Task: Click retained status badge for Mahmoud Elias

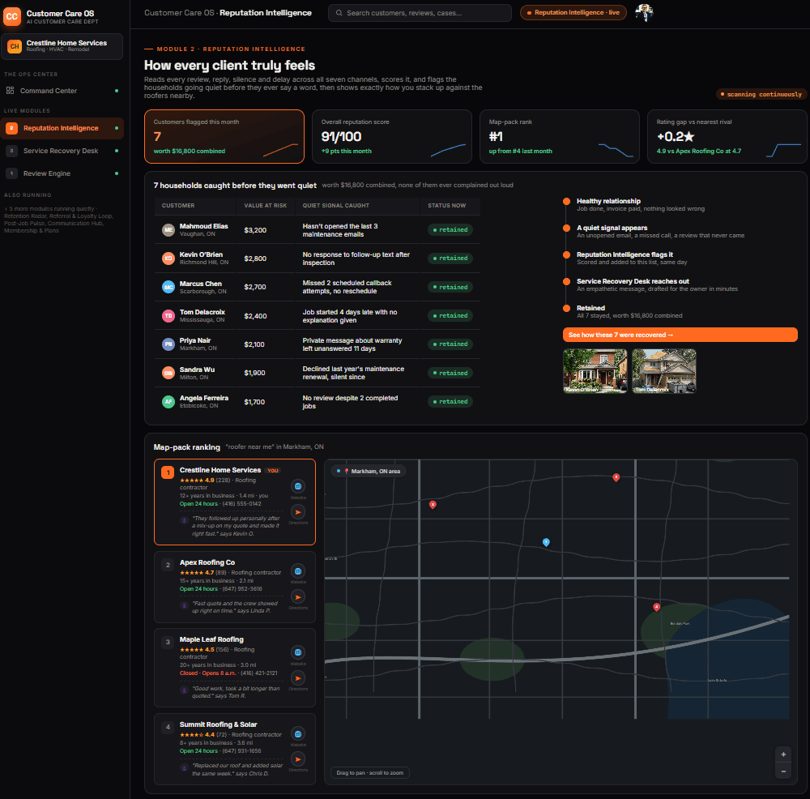Action: [x=450, y=230]
